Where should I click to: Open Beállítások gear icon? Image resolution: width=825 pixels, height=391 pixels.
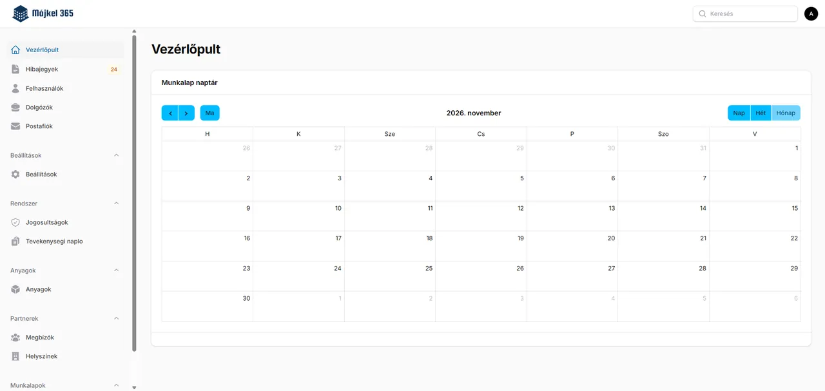click(15, 174)
